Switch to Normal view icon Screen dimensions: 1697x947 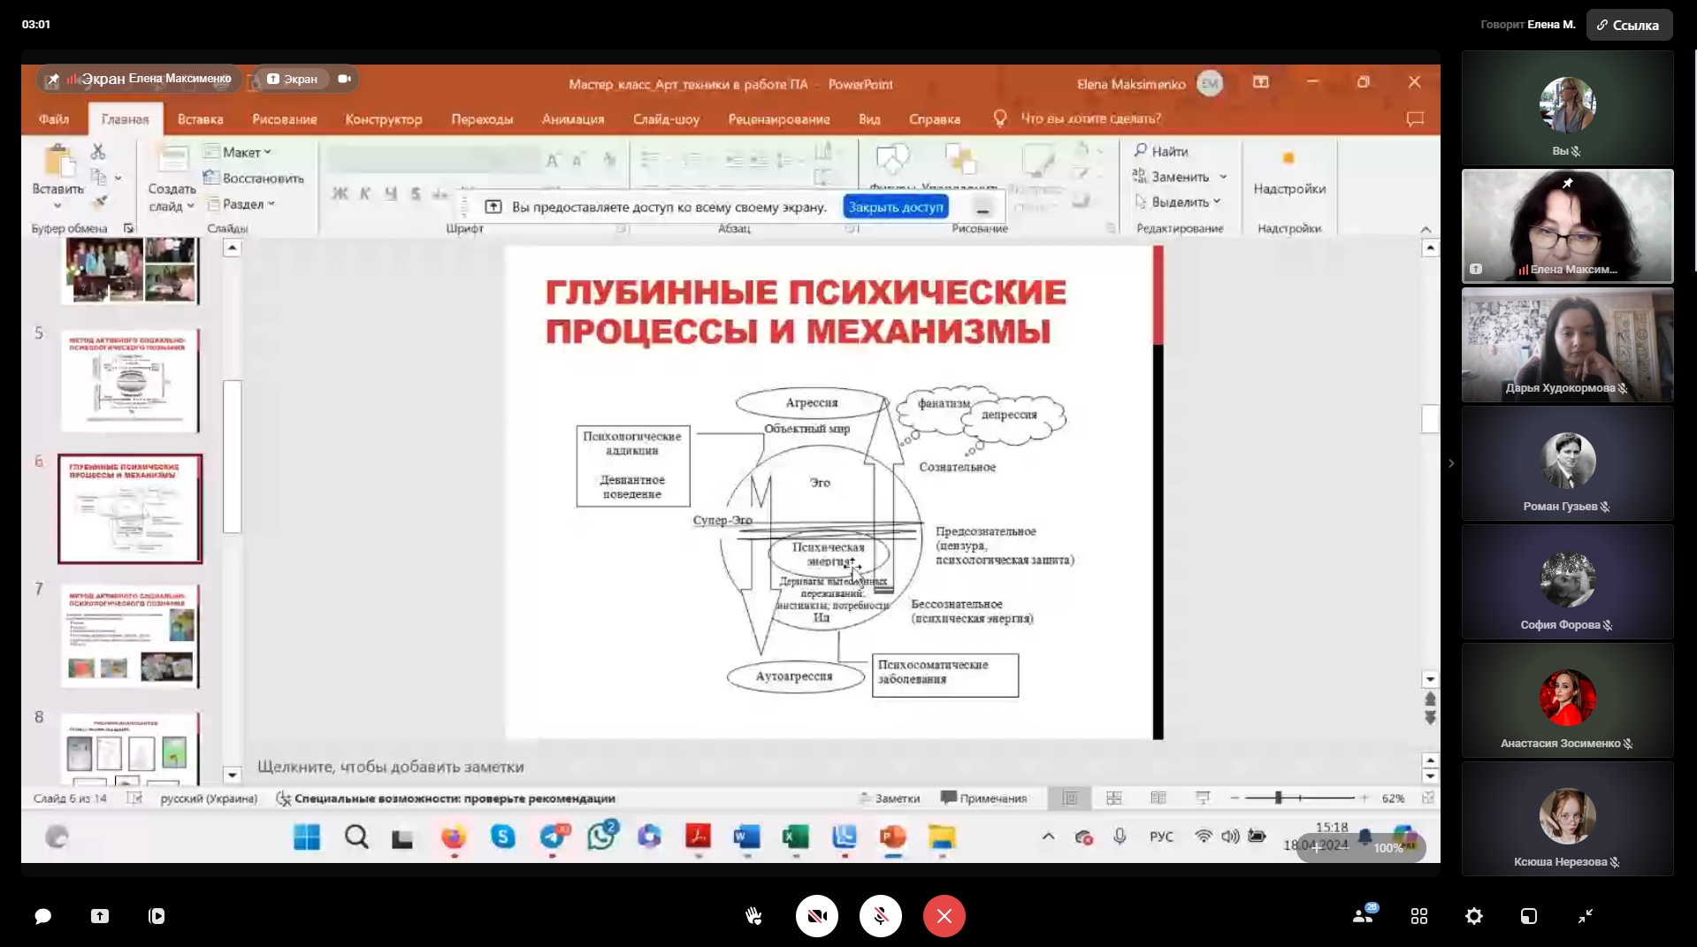(x=1070, y=798)
